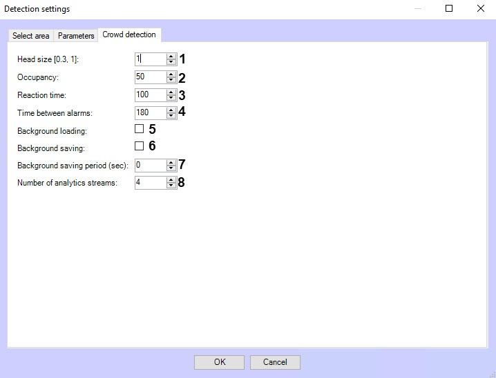Increase Reaction time with up arrow
Image resolution: width=496 pixels, height=378 pixels.
coord(171,92)
